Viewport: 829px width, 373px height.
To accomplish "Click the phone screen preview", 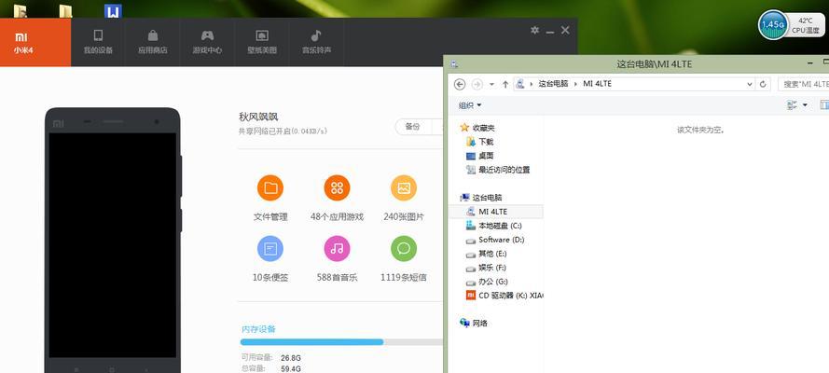I will coord(113,245).
